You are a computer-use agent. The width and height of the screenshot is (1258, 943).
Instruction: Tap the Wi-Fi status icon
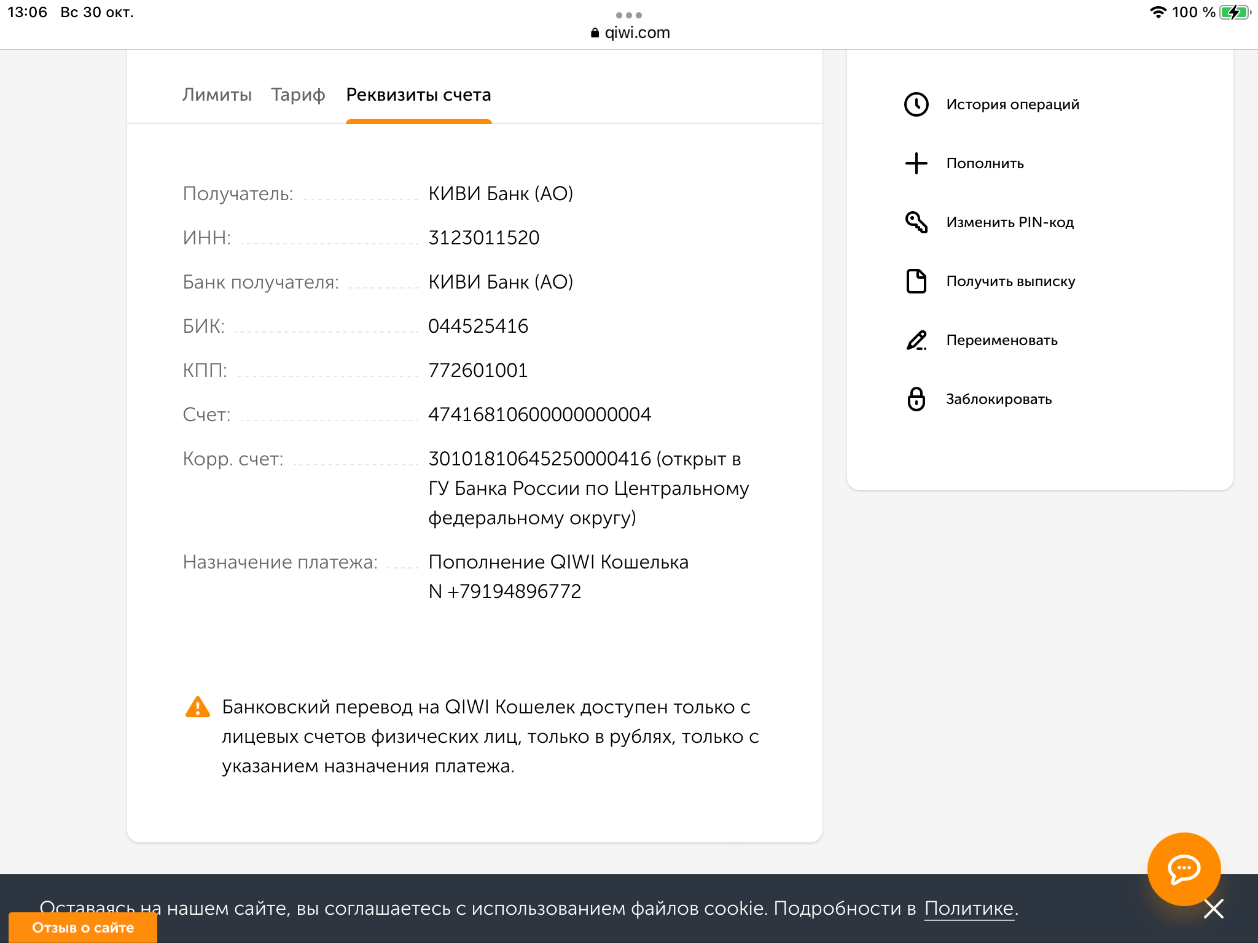click(1158, 12)
